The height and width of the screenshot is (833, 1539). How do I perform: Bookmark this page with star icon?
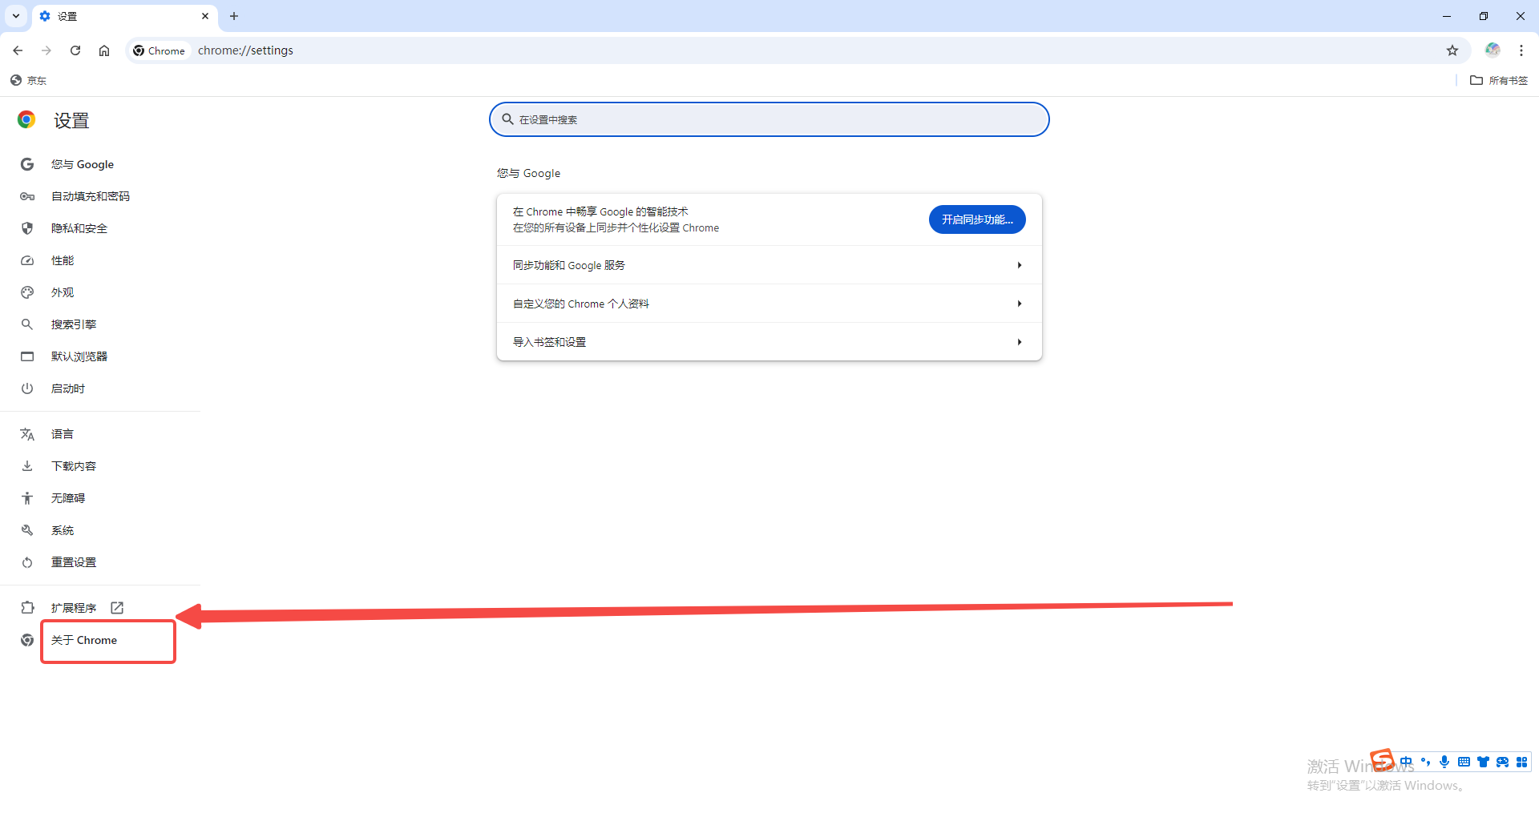(1452, 50)
